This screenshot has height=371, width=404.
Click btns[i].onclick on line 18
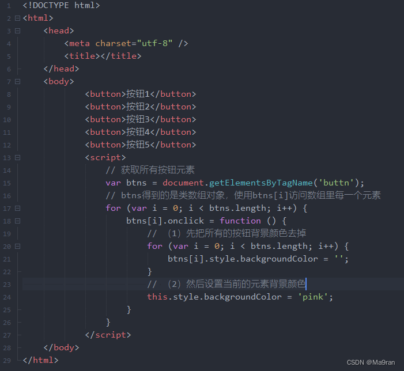click(x=165, y=221)
